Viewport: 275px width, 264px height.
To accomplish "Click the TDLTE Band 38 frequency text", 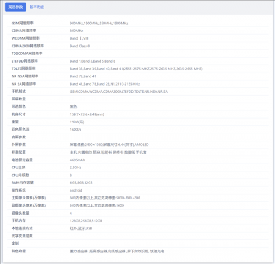I will [x=136, y=69].
